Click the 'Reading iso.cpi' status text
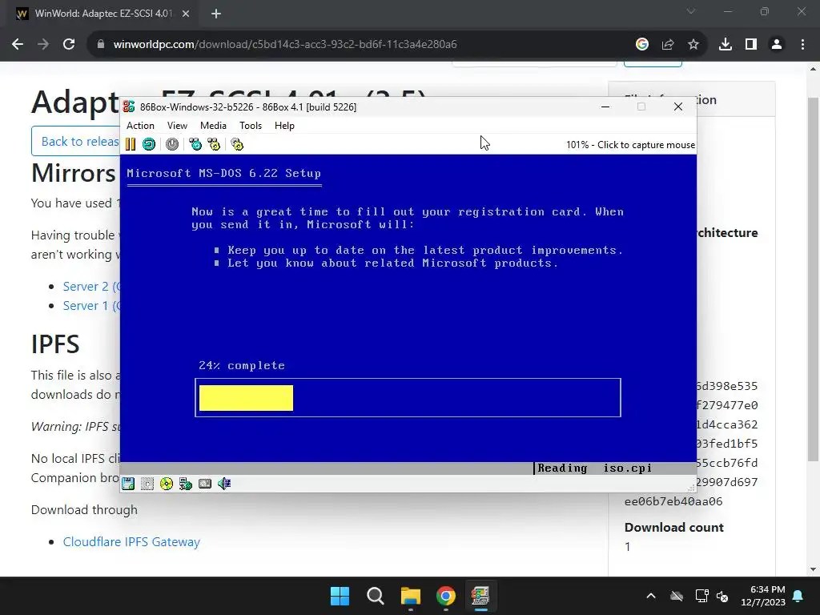 [x=595, y=468]
